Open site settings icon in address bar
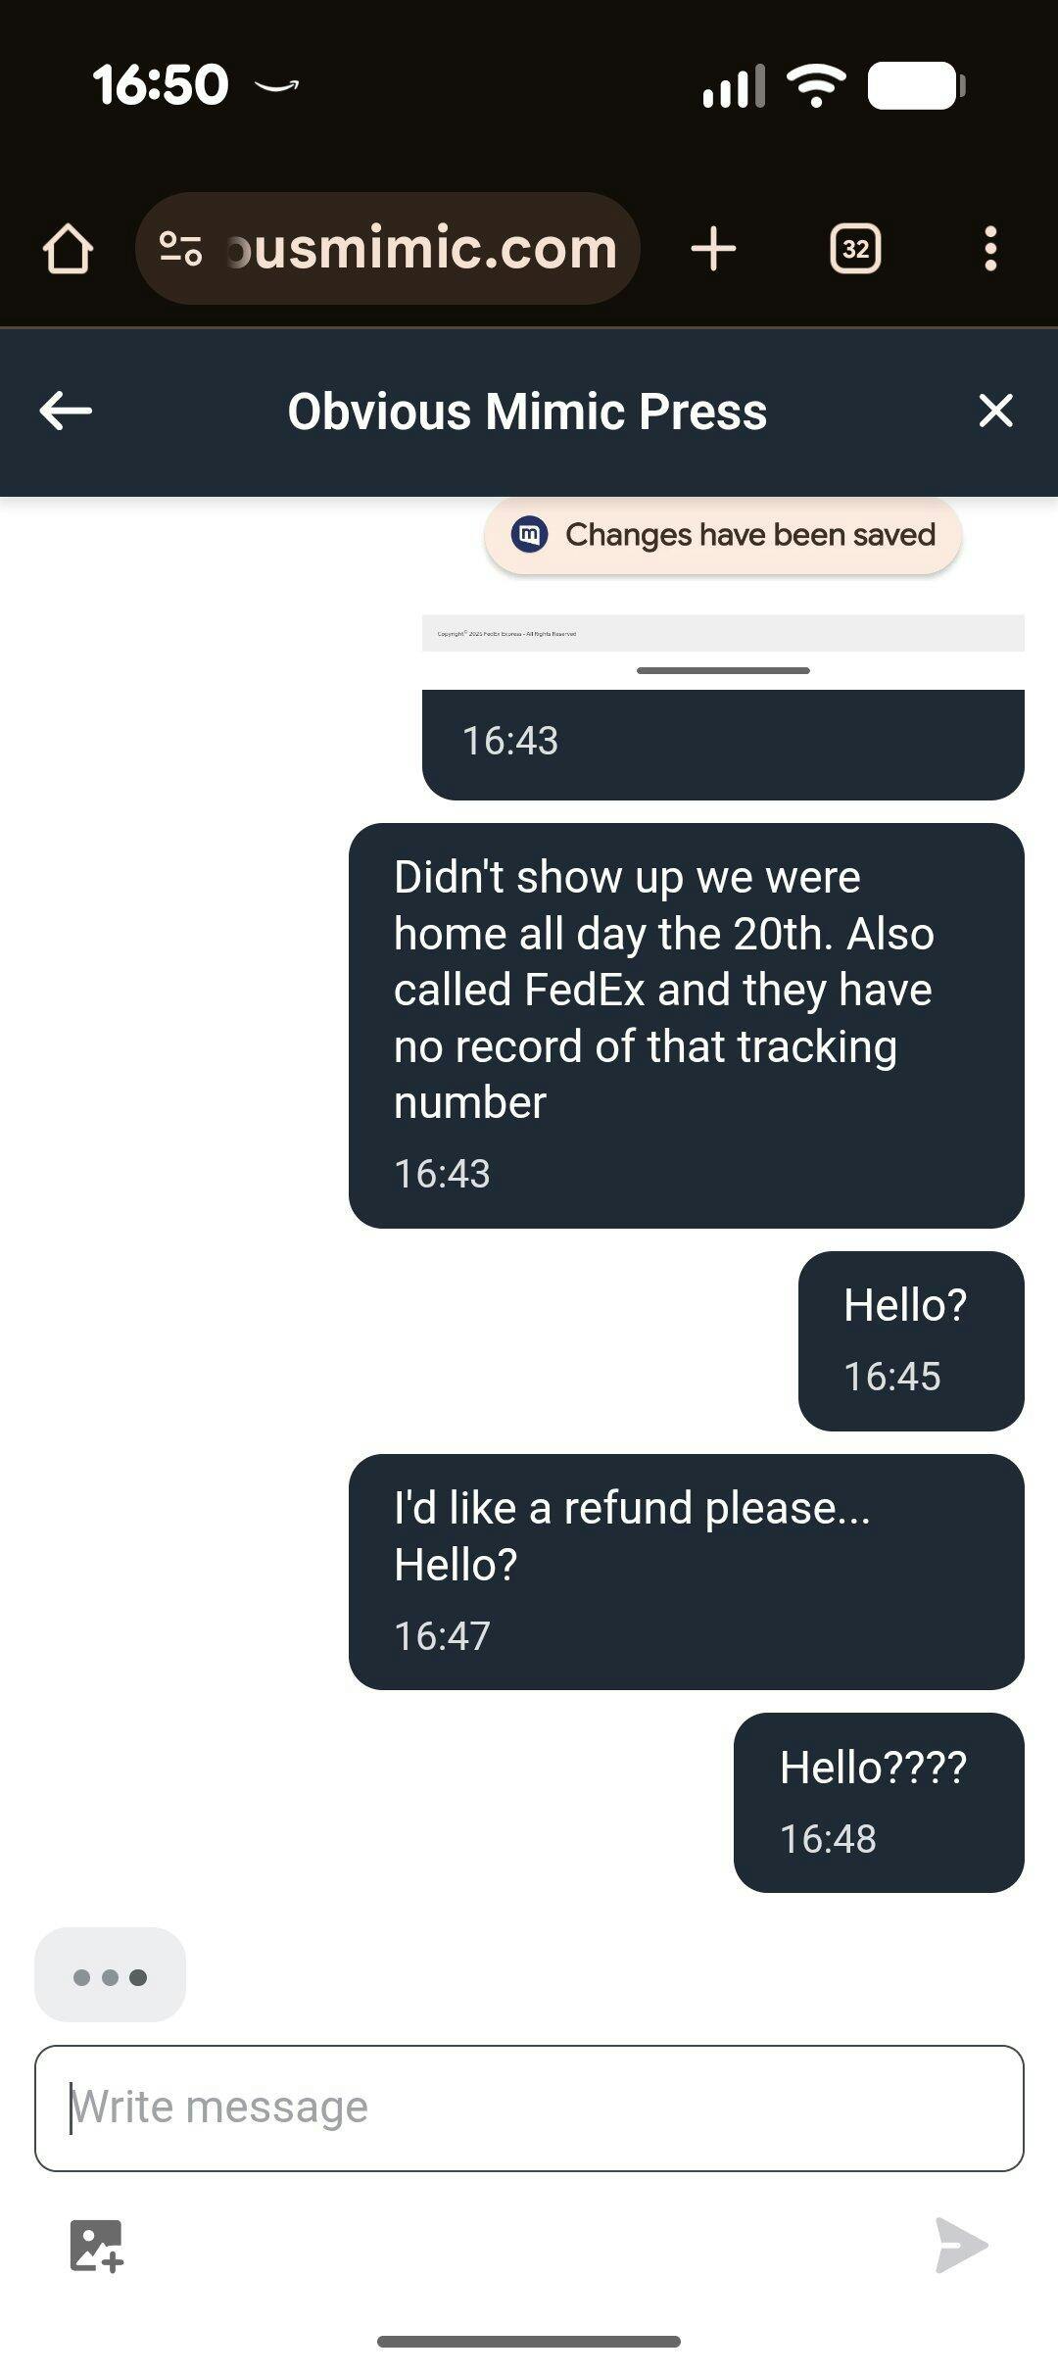 [x=180, y=249]
